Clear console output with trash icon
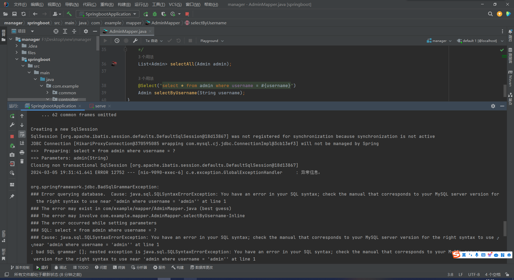514x280 pixels. tap(22, 161)
